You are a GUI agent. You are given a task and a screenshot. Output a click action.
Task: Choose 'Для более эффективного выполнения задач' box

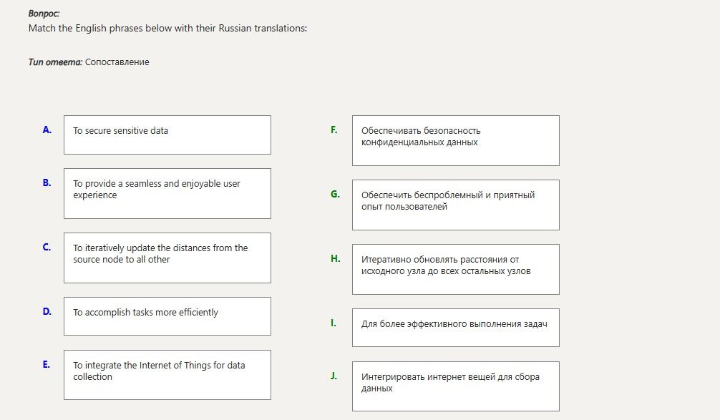coord(455,328)
